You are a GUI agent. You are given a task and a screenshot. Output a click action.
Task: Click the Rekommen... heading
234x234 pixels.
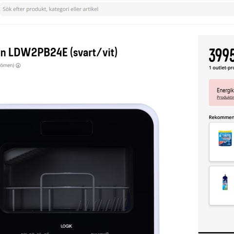coord(221,117)
